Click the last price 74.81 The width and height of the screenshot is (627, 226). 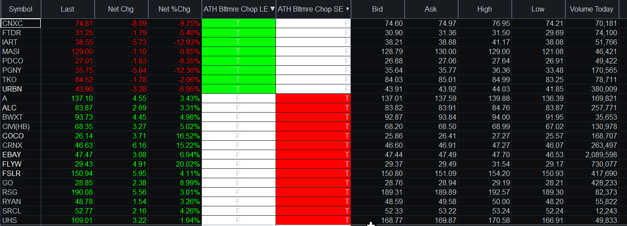point(84,23)
